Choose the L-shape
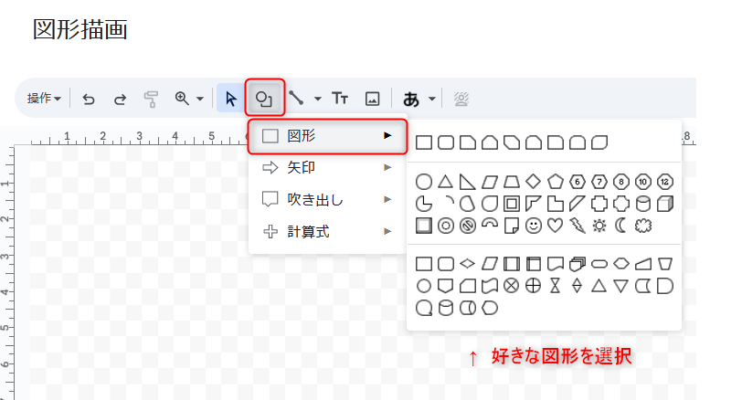 point(555,204)
